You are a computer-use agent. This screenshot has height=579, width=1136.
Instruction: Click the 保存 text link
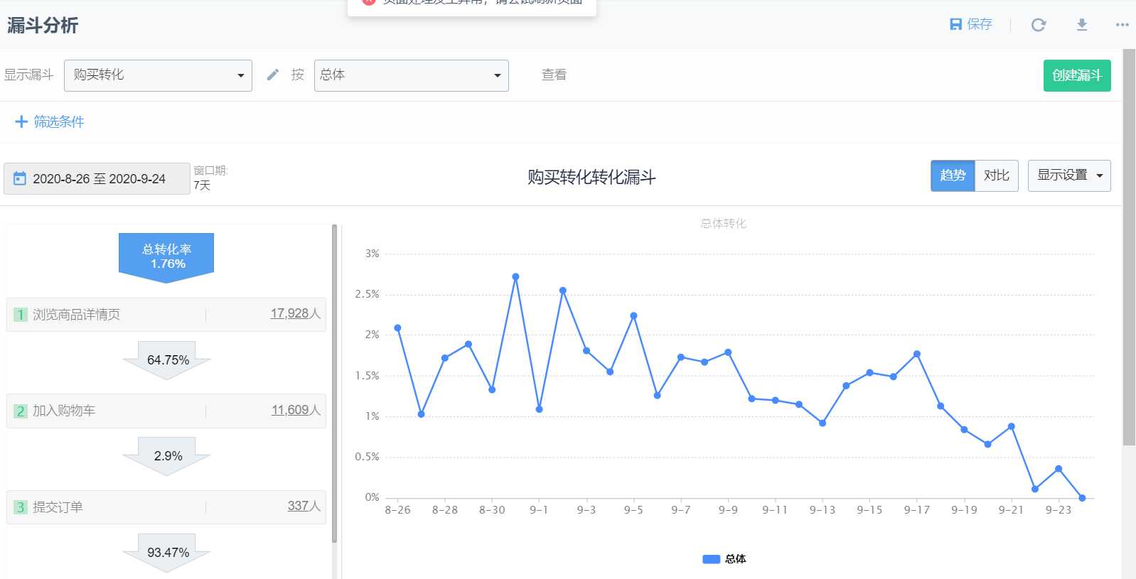[x=980, y=24]
